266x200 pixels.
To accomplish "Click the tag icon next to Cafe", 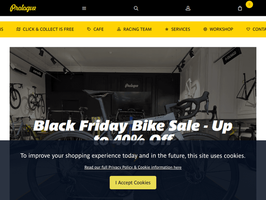I will [x=89, y=29].
